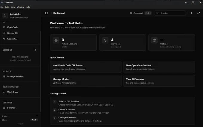Click the Dashboard page title
The height and width of the screenshot is (127, 203).
point(59,13)
